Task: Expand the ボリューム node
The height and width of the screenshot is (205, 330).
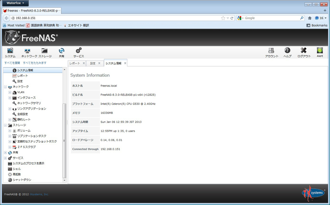Action: 9,130
